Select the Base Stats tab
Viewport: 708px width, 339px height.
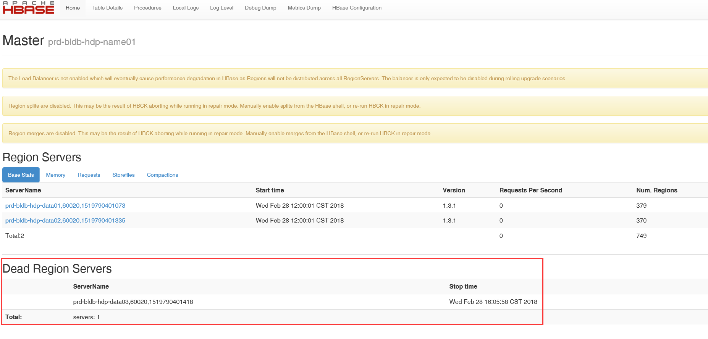(21, 175)
